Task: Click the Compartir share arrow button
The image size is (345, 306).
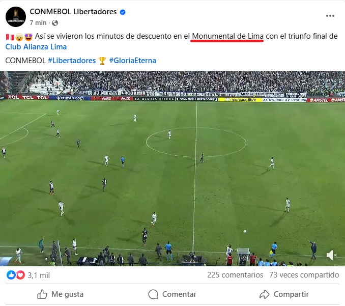Action: click(284, 294)
